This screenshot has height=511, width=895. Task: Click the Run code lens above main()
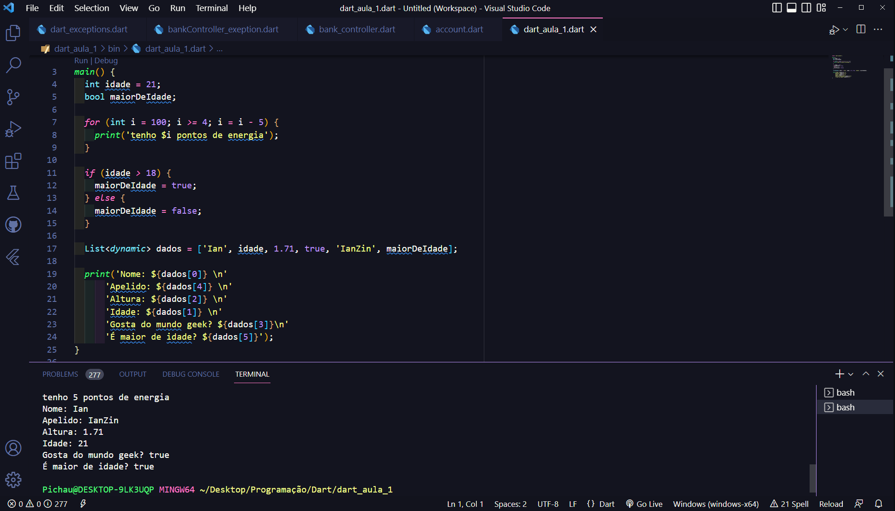(x=81, y=60)
